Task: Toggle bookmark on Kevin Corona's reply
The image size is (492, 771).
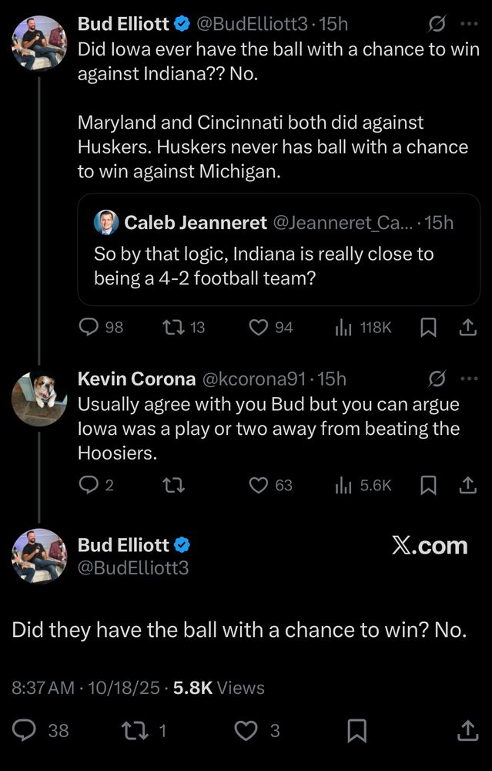Action: (x=428, y=485)
